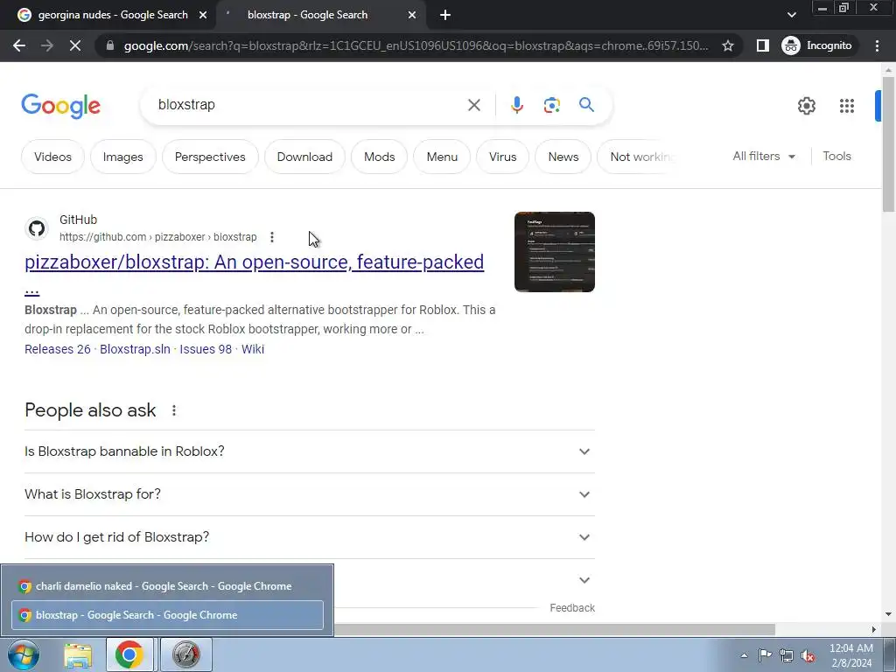
Task: Open the Incognito profile indicator
Action: coord(817,45)
